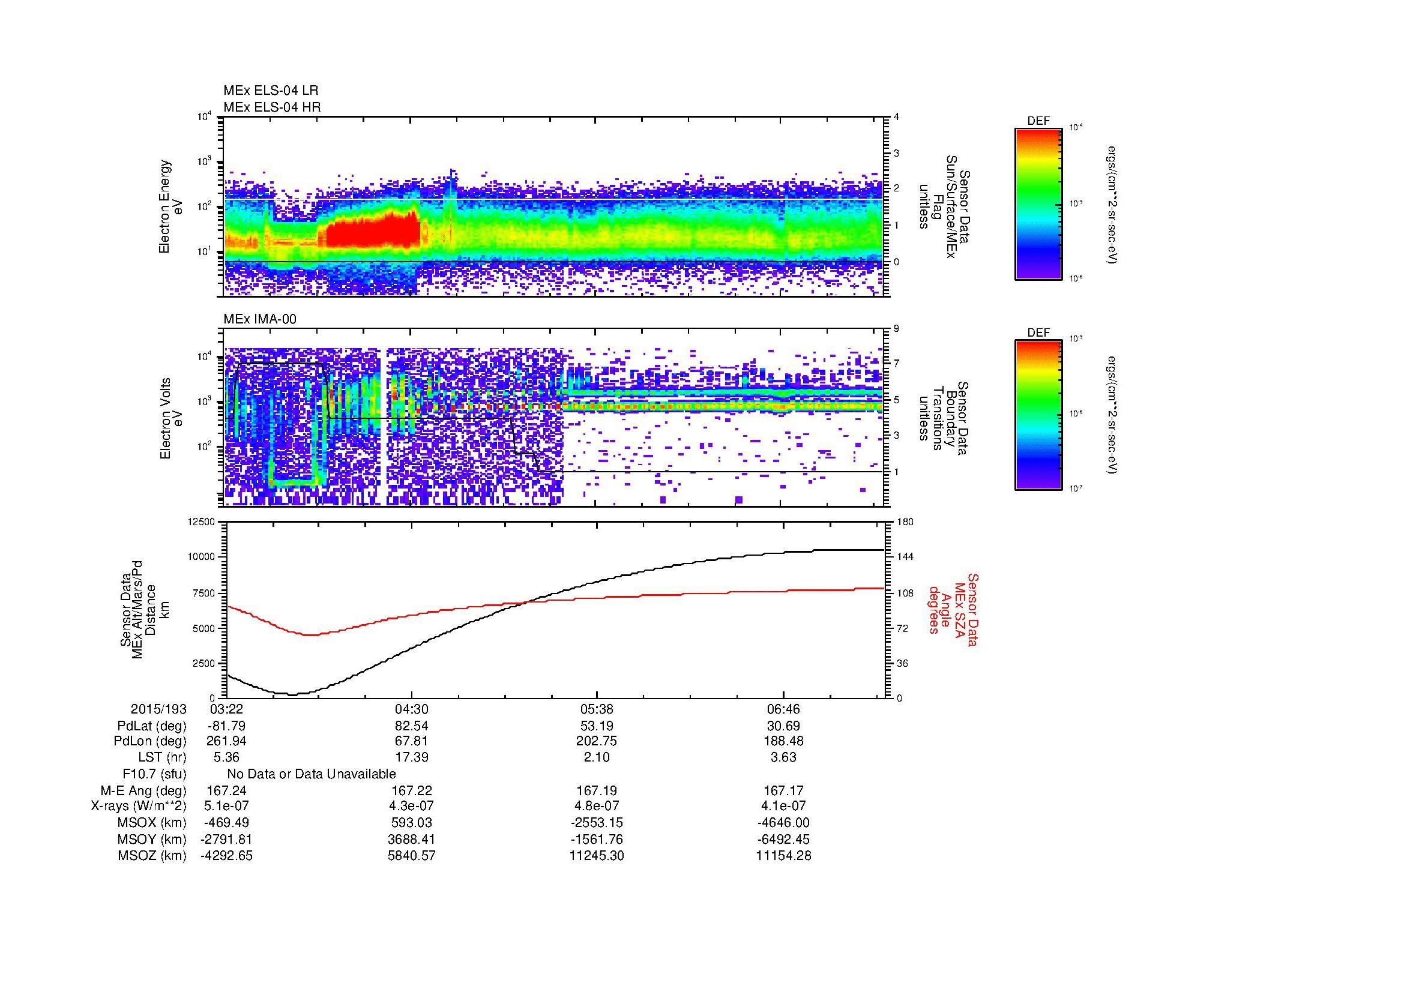1404x992 pixels.
Task: Click the PdLon (deg) row label
Action: tap(150, 741)
